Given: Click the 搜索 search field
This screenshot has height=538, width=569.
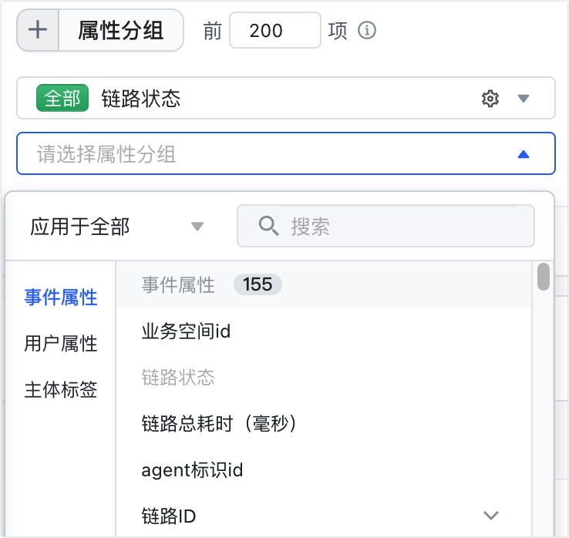Looking at the screenshot, I should click(386, 227).
